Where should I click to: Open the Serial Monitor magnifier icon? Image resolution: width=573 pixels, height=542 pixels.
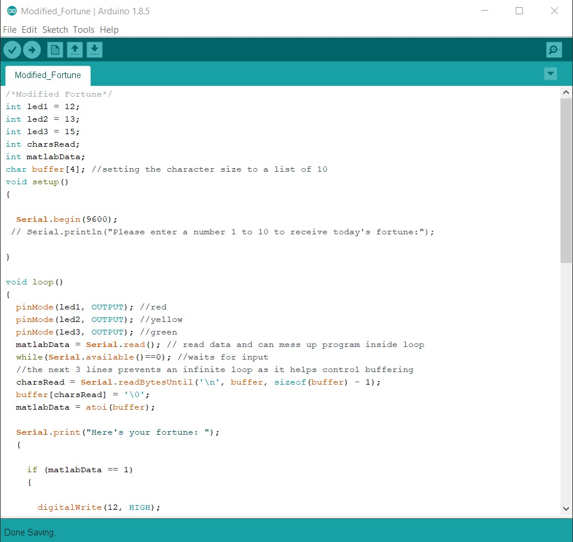[554, 49]
